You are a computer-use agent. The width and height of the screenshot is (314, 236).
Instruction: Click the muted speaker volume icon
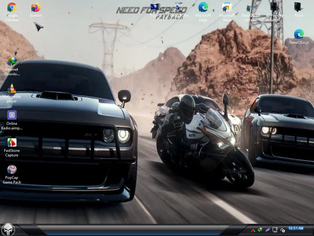[282, 230]
